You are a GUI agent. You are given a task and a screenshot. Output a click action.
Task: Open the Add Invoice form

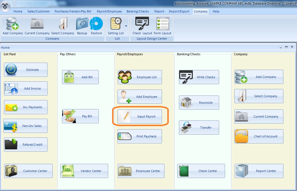[26, 88]
